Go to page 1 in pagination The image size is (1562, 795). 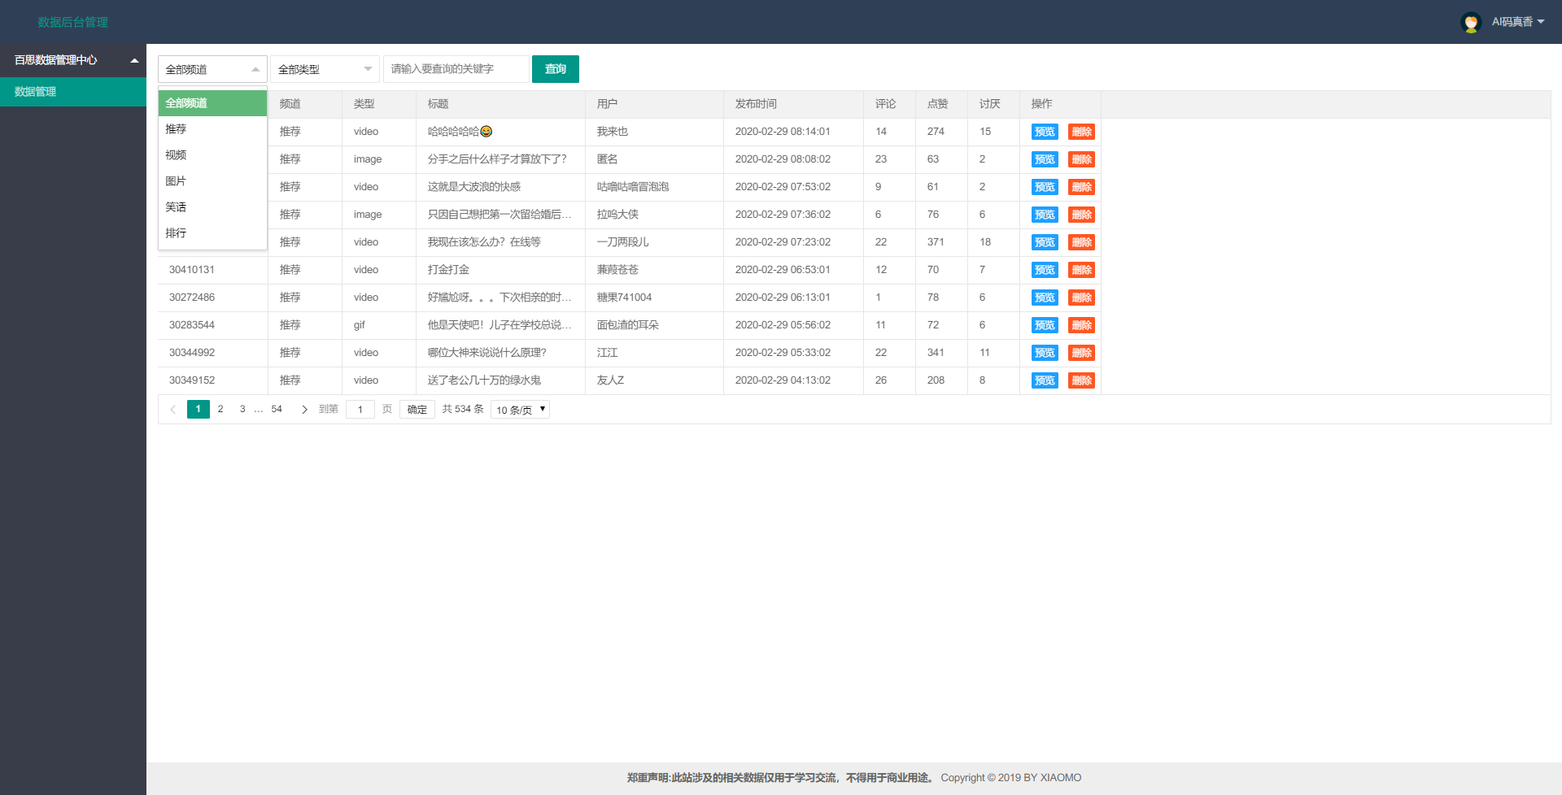(x=199, y=409)
